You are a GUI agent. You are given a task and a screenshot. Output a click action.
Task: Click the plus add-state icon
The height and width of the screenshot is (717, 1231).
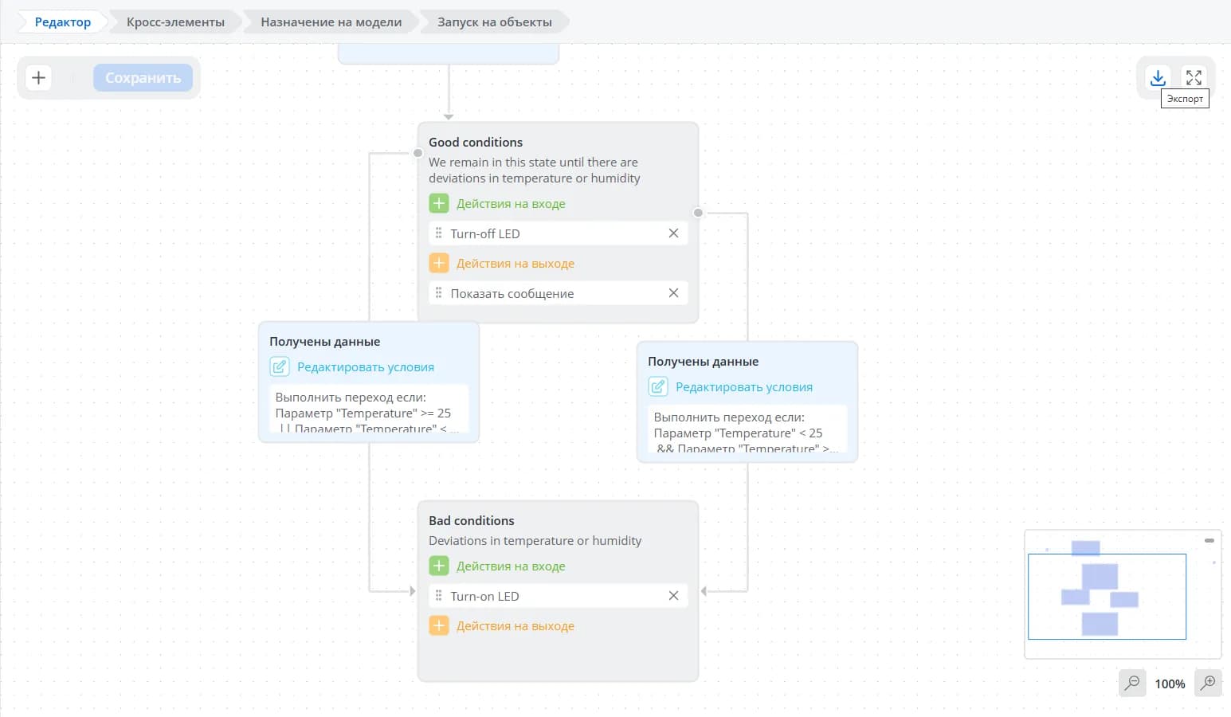pyautogui.click(x=38, y=77)
